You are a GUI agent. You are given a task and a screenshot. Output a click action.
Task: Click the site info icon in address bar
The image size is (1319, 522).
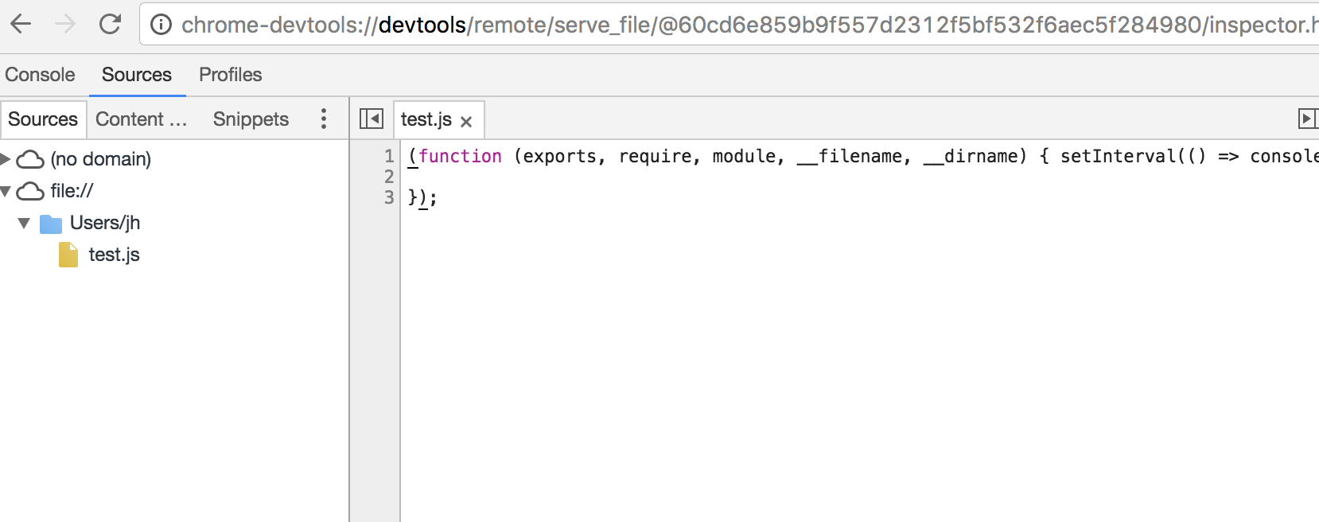coord(161,25)
